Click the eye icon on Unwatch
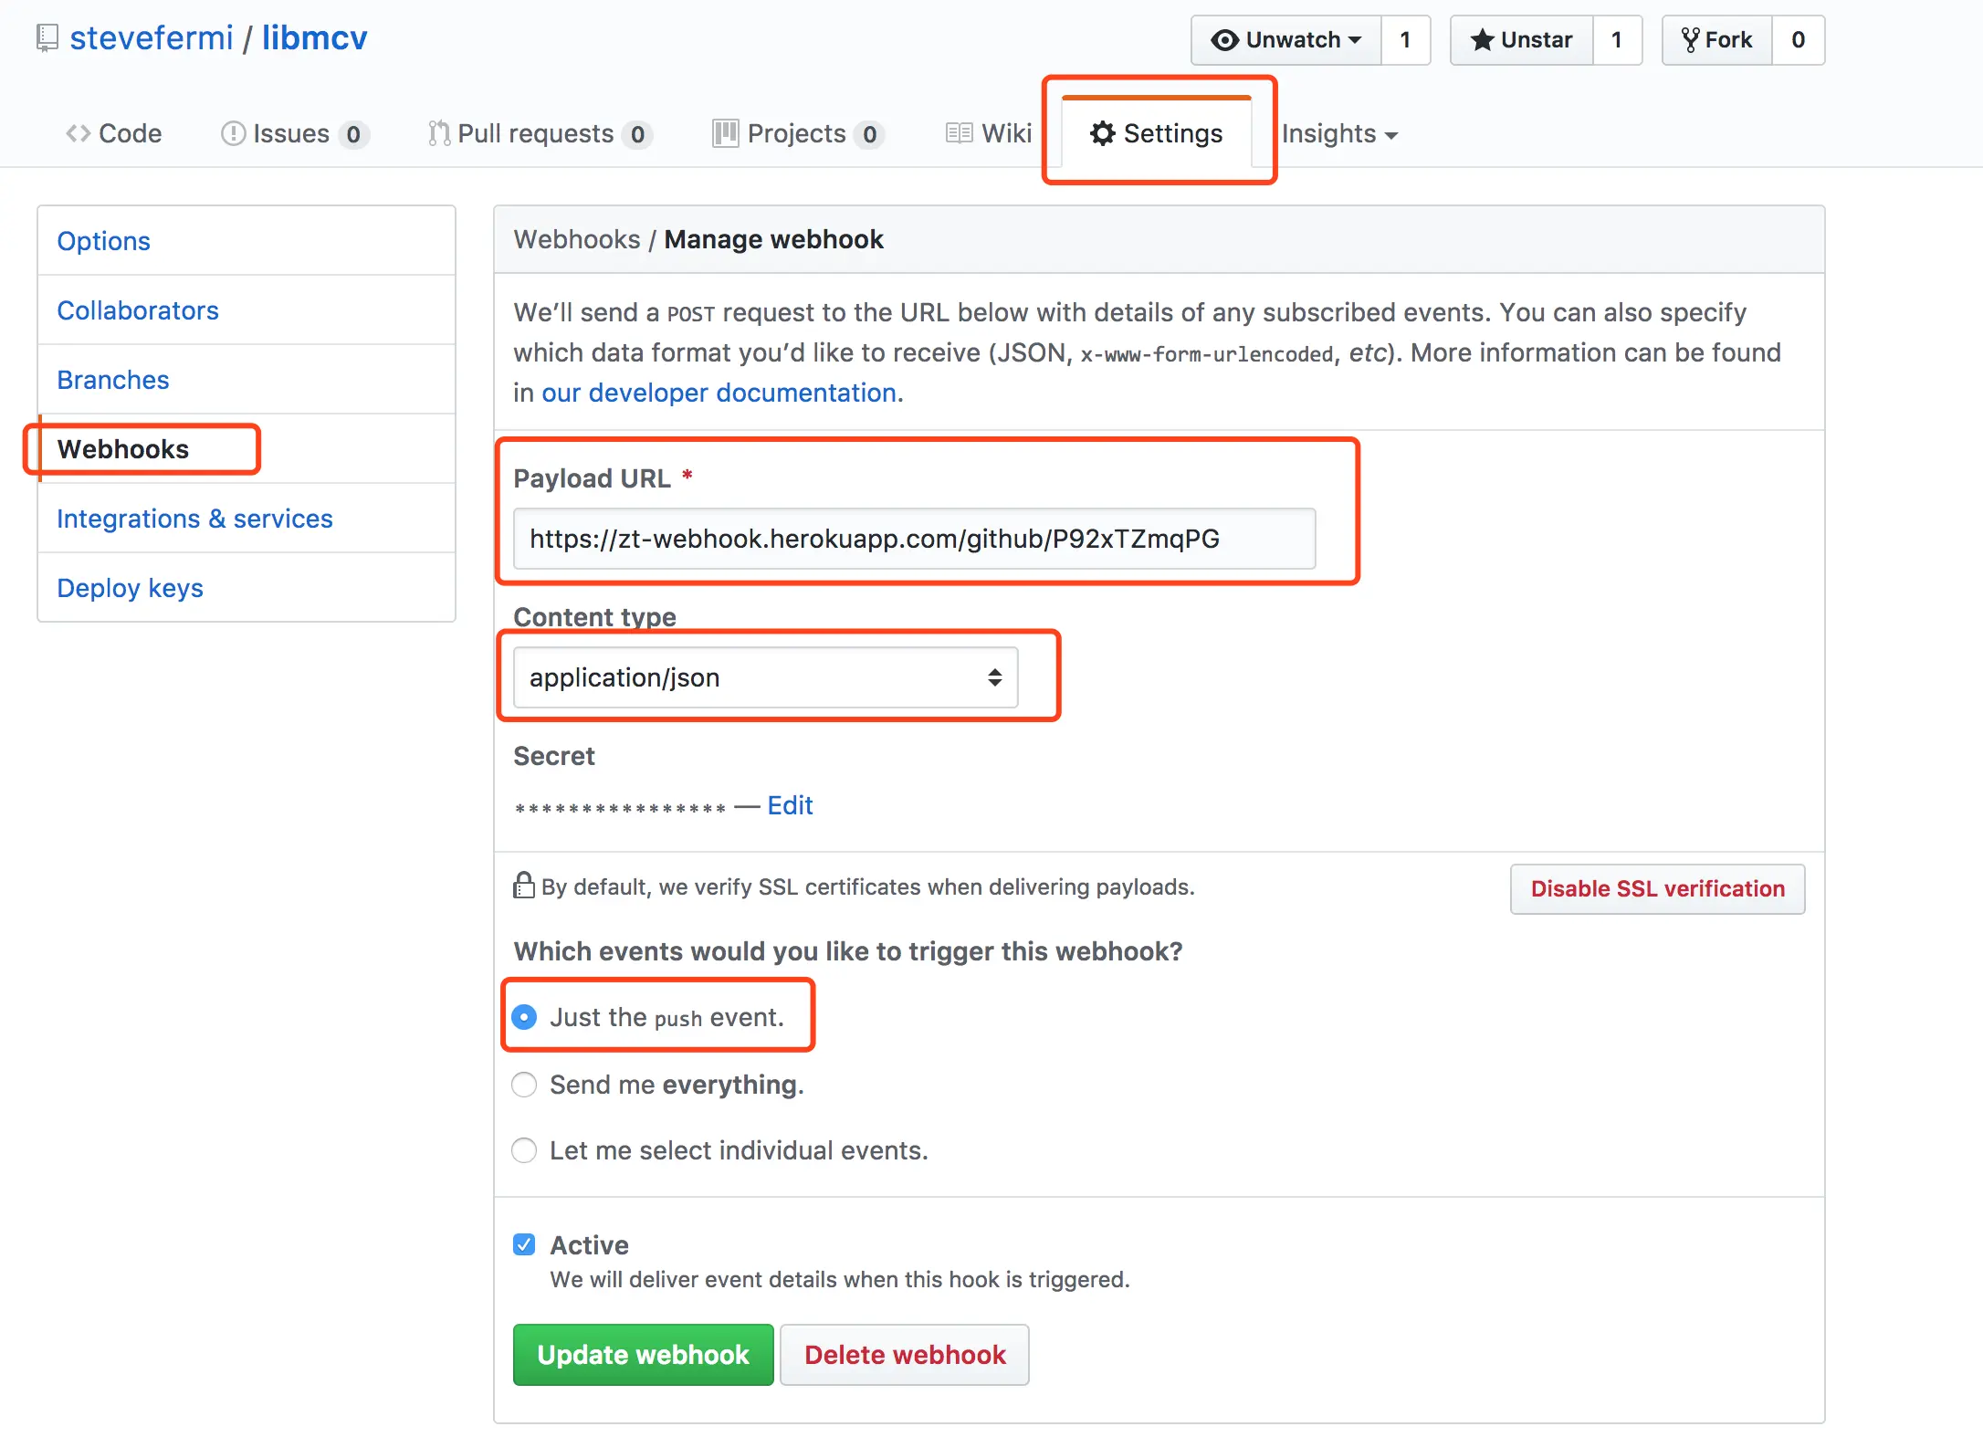The height and width of the screenshot is (1437, 1983). 1224,40
